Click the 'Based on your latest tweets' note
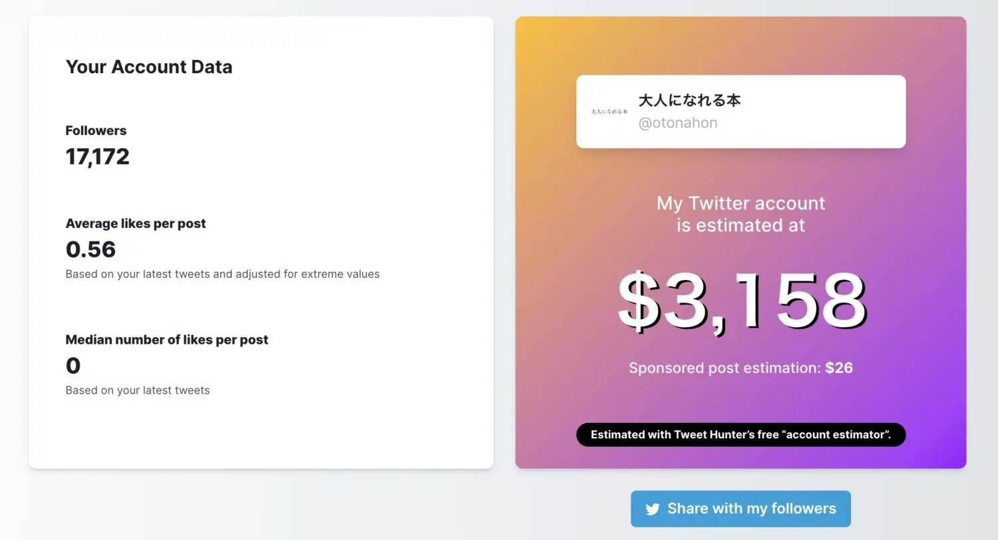The height and width of the screenshot is (540, 998). [136, 390]
